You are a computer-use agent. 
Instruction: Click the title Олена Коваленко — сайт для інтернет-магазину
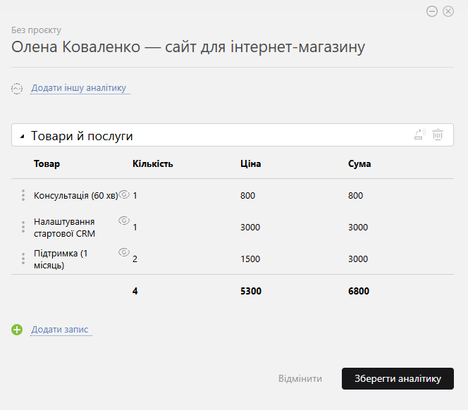(x=188, y=47)
